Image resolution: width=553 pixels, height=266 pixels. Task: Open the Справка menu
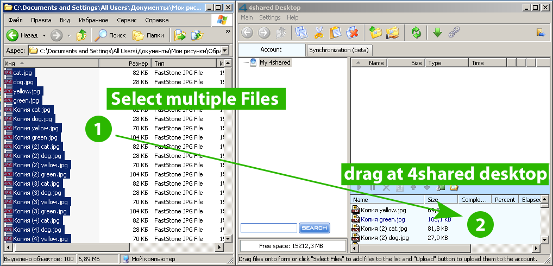point(157,20)
